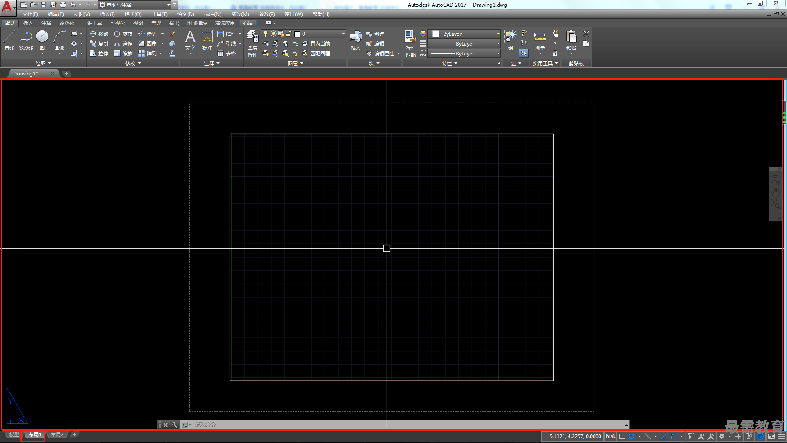787x443 pixels.
Task: Select the Arc (圆弧) tool
Action: (59, 40)
